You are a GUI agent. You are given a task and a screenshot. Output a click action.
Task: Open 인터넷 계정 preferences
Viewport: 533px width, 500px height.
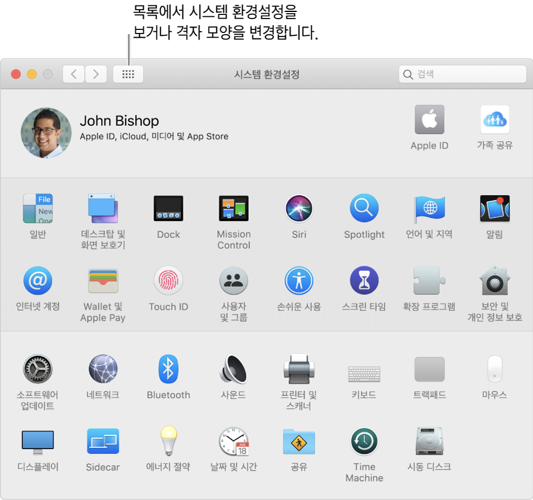pos(38,280)
